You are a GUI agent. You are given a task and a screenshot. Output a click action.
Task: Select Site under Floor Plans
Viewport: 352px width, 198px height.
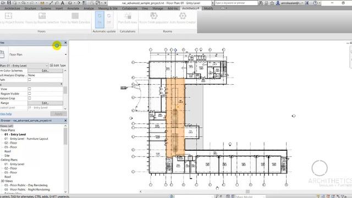point(7,155)
